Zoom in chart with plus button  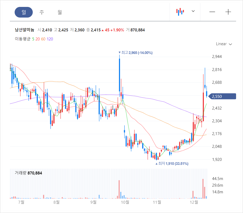pyautogui.click(x=228, y=12)
